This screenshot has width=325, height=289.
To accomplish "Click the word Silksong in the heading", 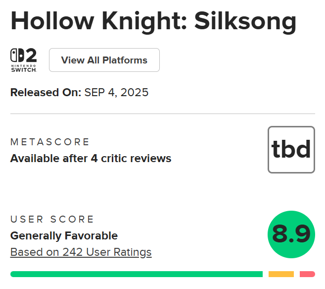I will click(245, 21).
